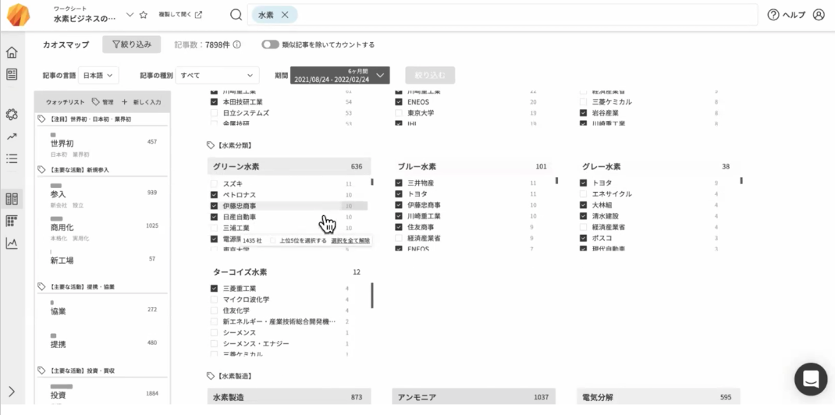Click the 管理 tag icon in watchlist

[x=96, y=101]
